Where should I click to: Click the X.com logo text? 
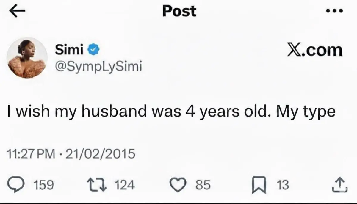[x=314, y=51]
